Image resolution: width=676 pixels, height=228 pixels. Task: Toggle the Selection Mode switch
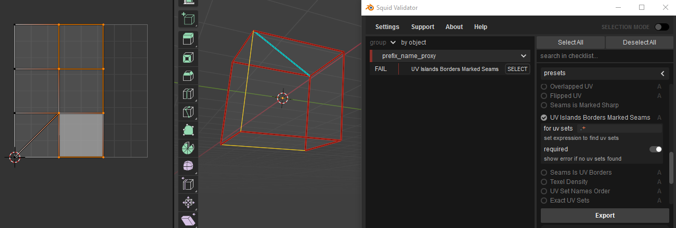click(661, 27)
